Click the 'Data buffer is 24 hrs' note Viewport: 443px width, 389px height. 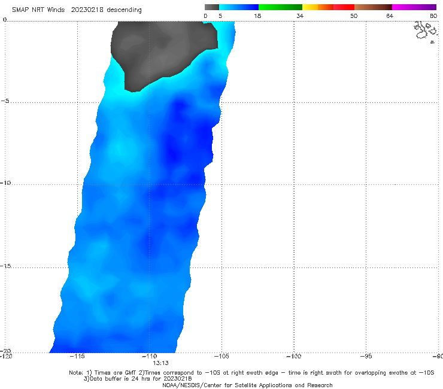tap(138, 379)
